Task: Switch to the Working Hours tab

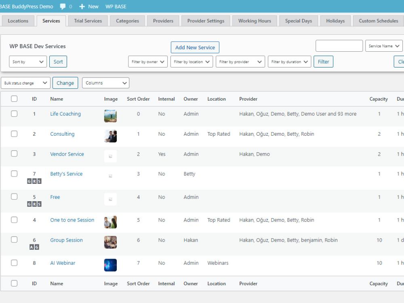Action: coord(255,21)
